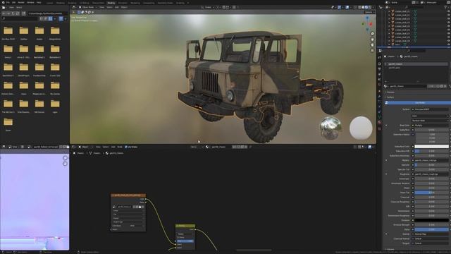The image size is (451, 254).
Task: Expand Normal input row
Action: pyautogui.click(x=386, y=234)
